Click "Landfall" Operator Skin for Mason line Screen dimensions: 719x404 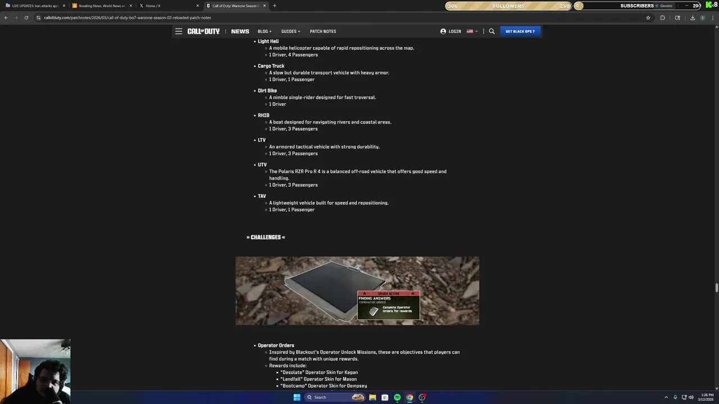318,379
